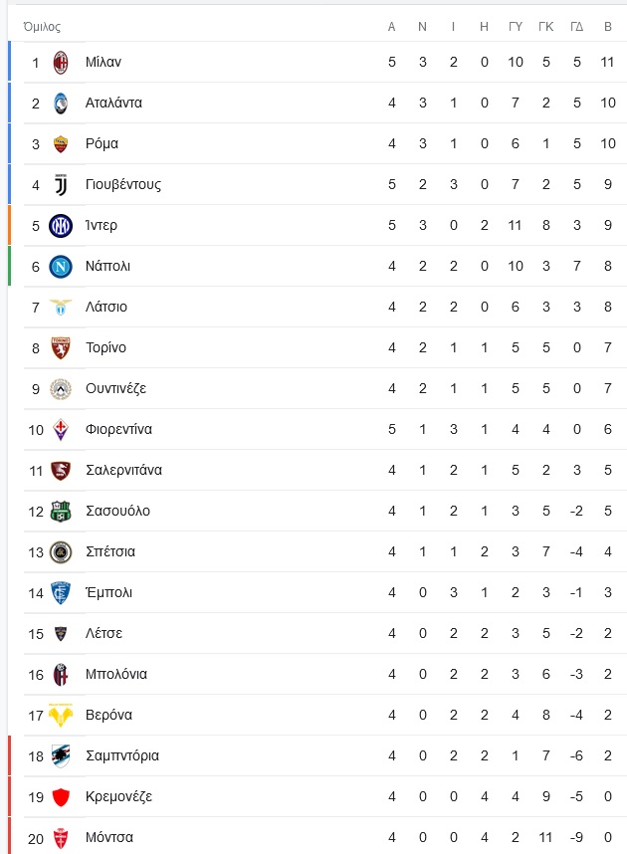The image size is (627, 854).
Task: Click the Lazio eagle crest icon
Action: 61,308
